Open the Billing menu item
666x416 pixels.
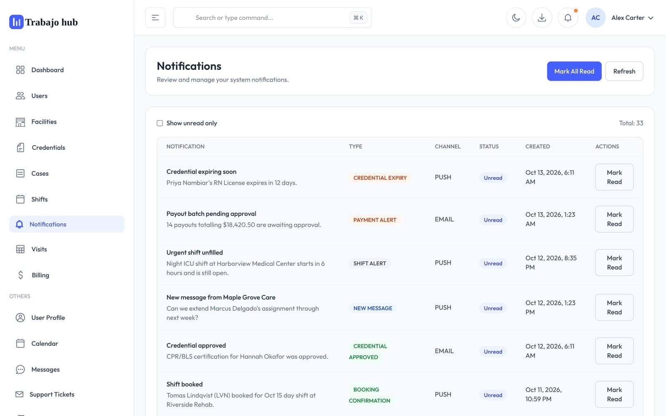click(67, 275)
